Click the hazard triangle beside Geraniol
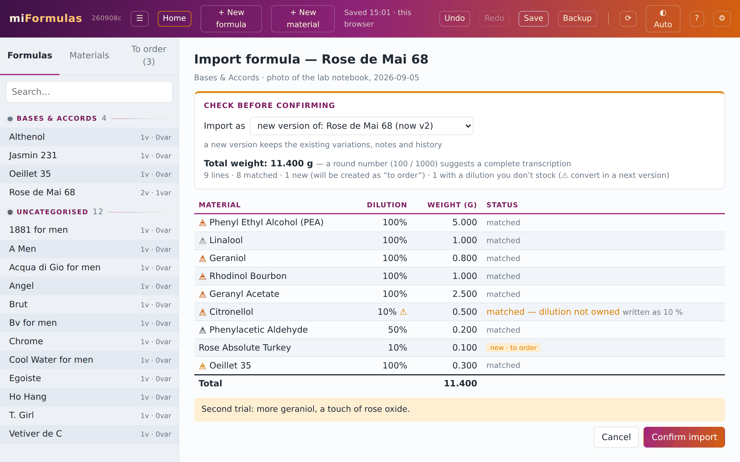 [x=202, y=258]
